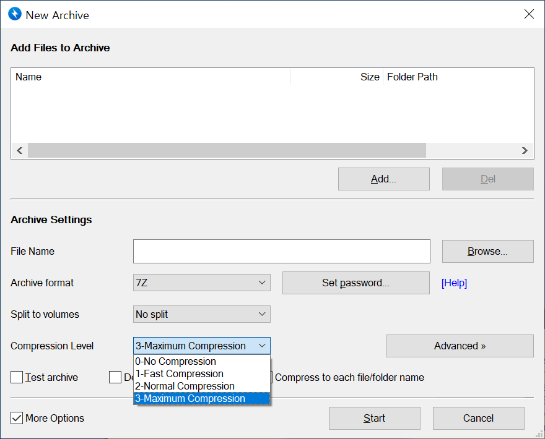This screenshot has width=545, height=439.
Task: Click the Bandizip app icon in title bar
Action: (x=14, y=14)
